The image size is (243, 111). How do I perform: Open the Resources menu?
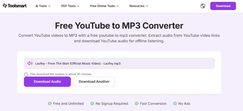139,6
